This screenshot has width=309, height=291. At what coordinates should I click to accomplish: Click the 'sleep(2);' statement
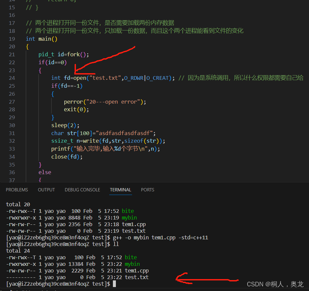[x=65, y=125]
